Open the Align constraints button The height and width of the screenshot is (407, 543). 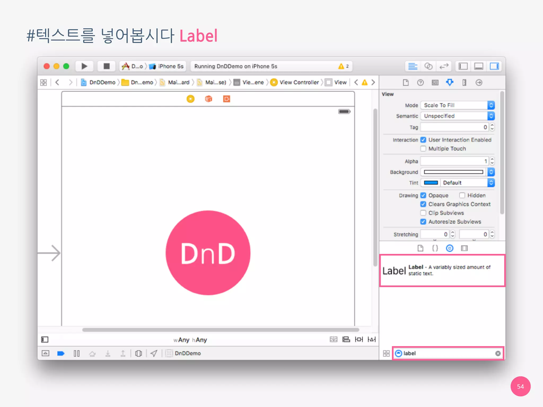346,339
